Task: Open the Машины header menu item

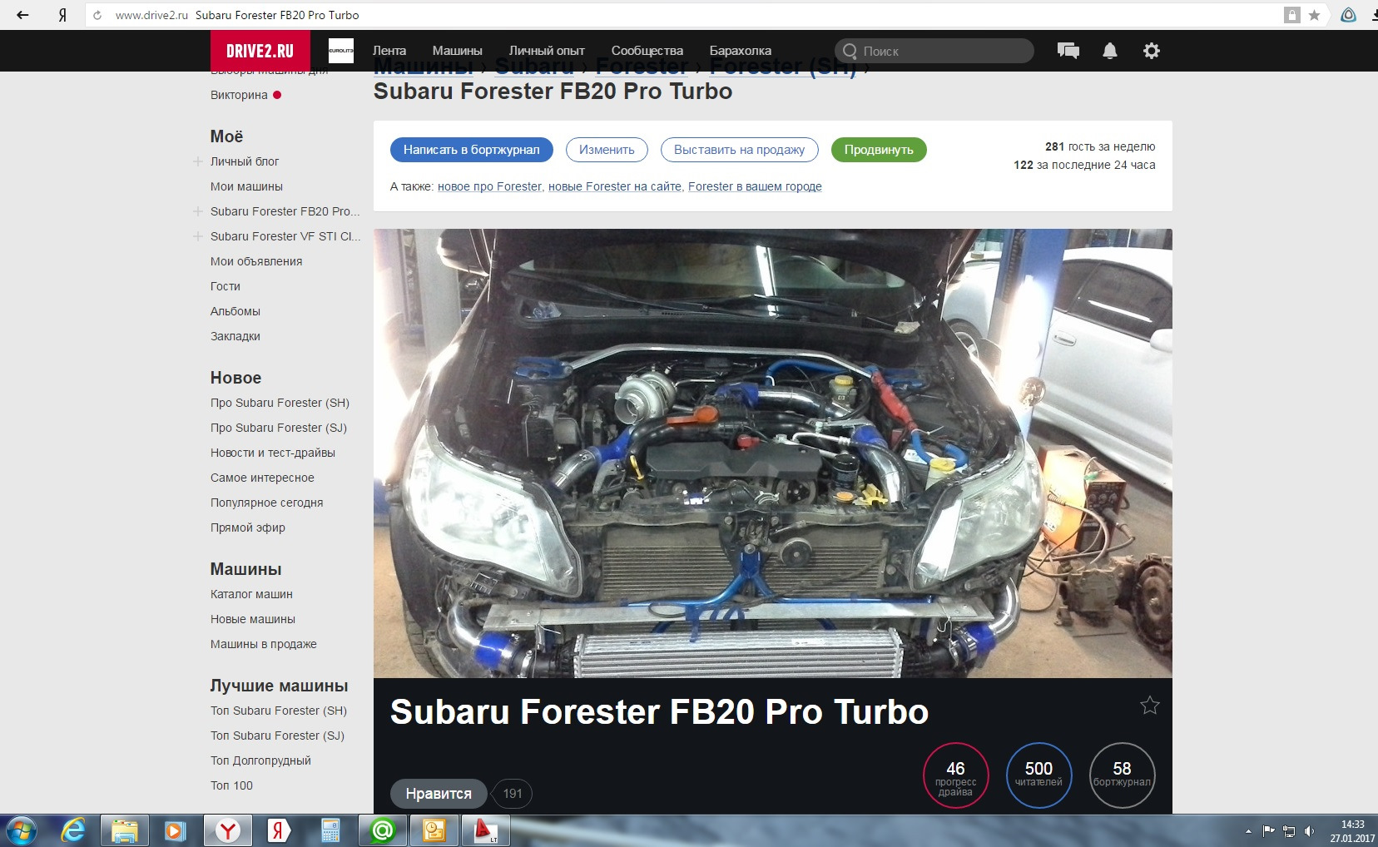Action: coord(458,51)
